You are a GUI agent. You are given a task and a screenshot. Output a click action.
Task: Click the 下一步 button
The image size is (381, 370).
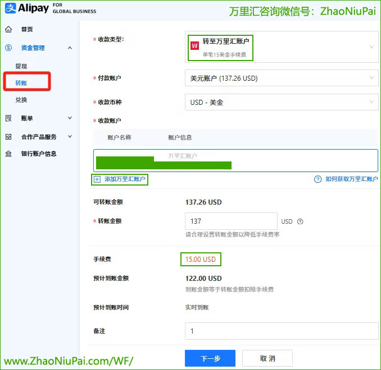click(x=210, y=358)
